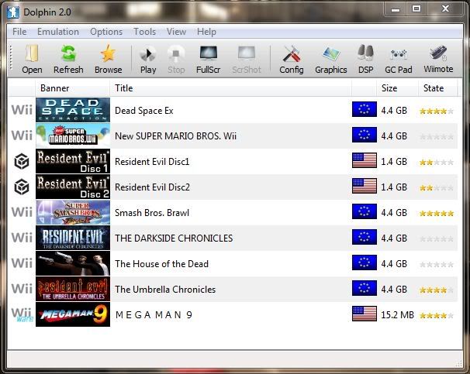Screen dimensions: 470x374
Task: Select the Darkside Chronicles banner image
Action: coord(73,238)
